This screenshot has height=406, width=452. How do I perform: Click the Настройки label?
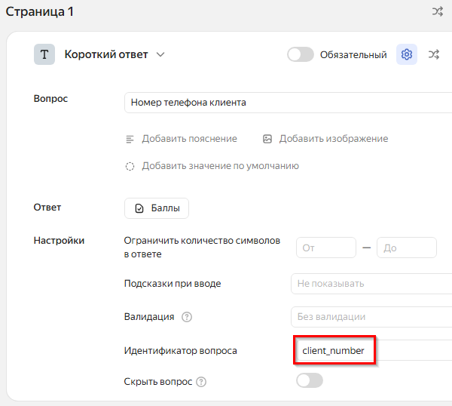(59, 241)
